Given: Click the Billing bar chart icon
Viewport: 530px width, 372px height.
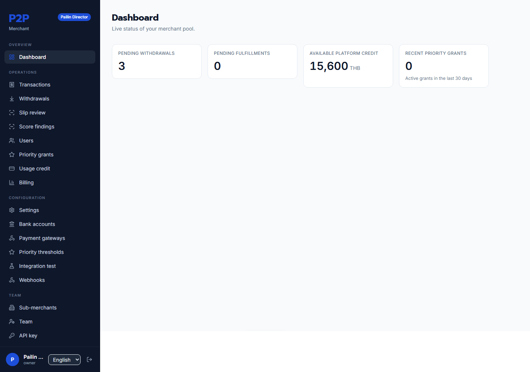Looking at the screenshot, I should (x=12, y=183).
